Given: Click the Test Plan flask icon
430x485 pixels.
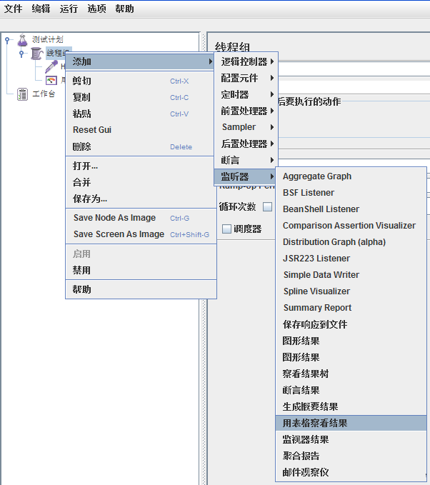Looking at the screenshot, I should [x=22, y=40].
